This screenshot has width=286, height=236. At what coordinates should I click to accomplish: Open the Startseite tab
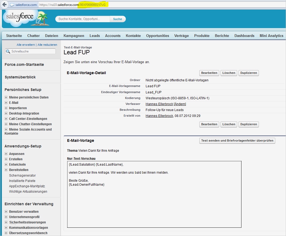click(x=14, y=36)
